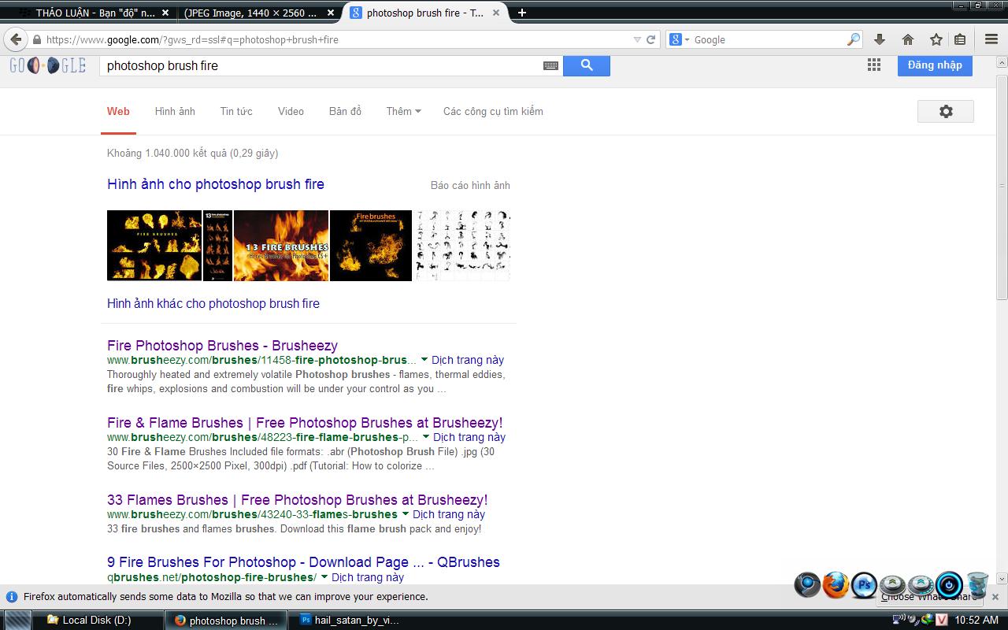This screenshot has height=630, width=1008.
Task: Expand options arrow for 33 Flames Brushes result
Action: click(406, 514)
